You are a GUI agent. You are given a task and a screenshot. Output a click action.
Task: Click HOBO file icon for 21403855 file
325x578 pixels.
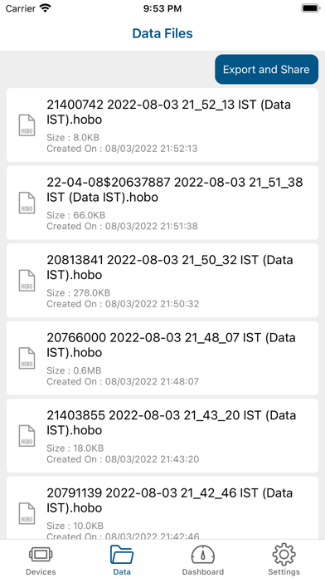[27, 437]
